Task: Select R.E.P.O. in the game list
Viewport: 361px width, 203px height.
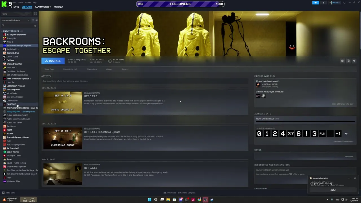Action: [10, 134]
